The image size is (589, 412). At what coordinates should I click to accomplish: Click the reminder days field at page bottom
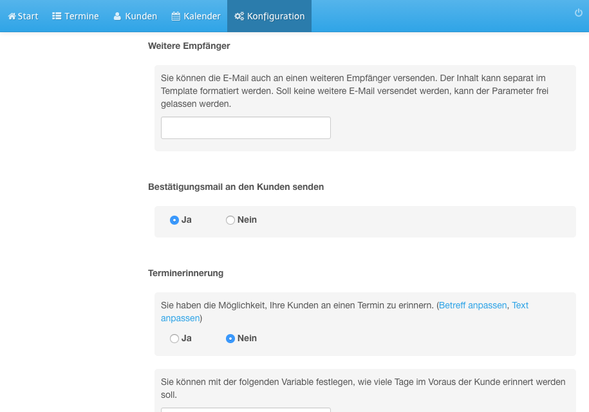(246, 409)
